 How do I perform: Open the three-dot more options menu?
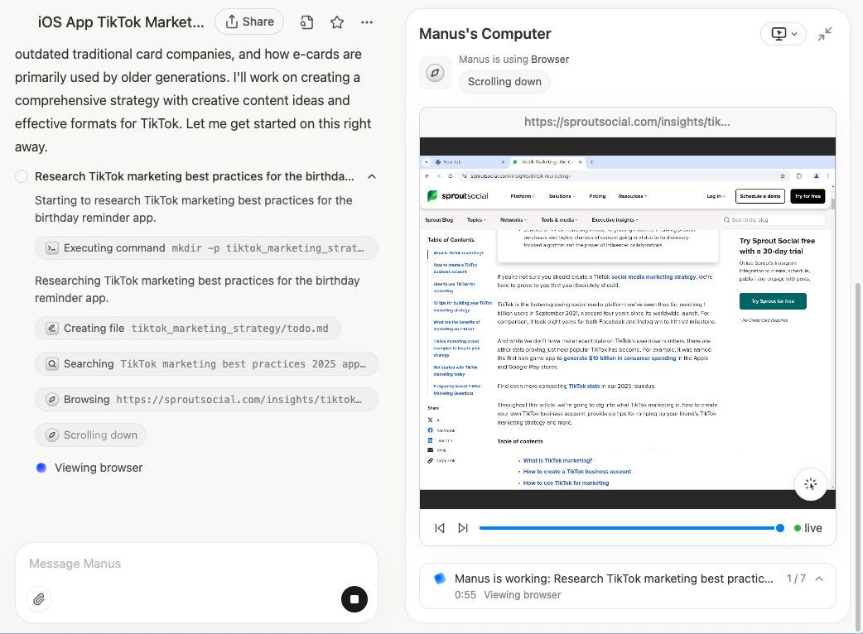(367, 22)
